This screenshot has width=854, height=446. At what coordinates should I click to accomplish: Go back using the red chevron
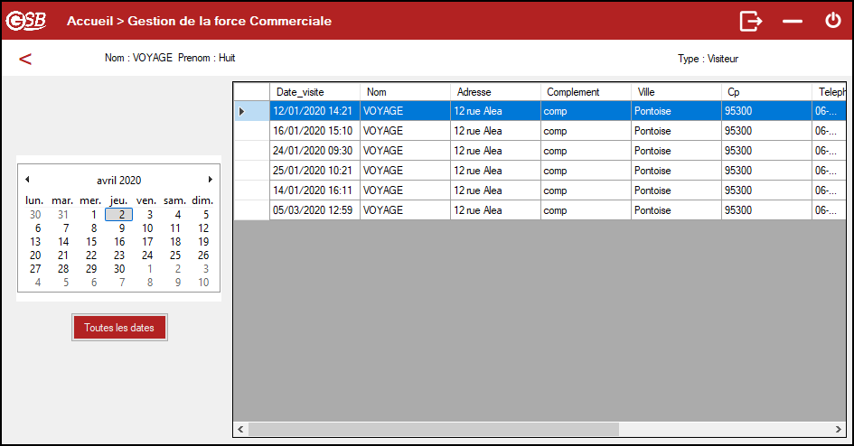click(25, 59)
